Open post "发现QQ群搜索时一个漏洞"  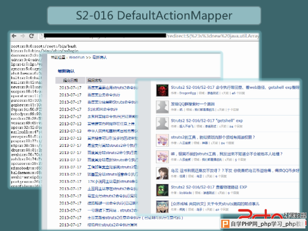coord(192,104)
